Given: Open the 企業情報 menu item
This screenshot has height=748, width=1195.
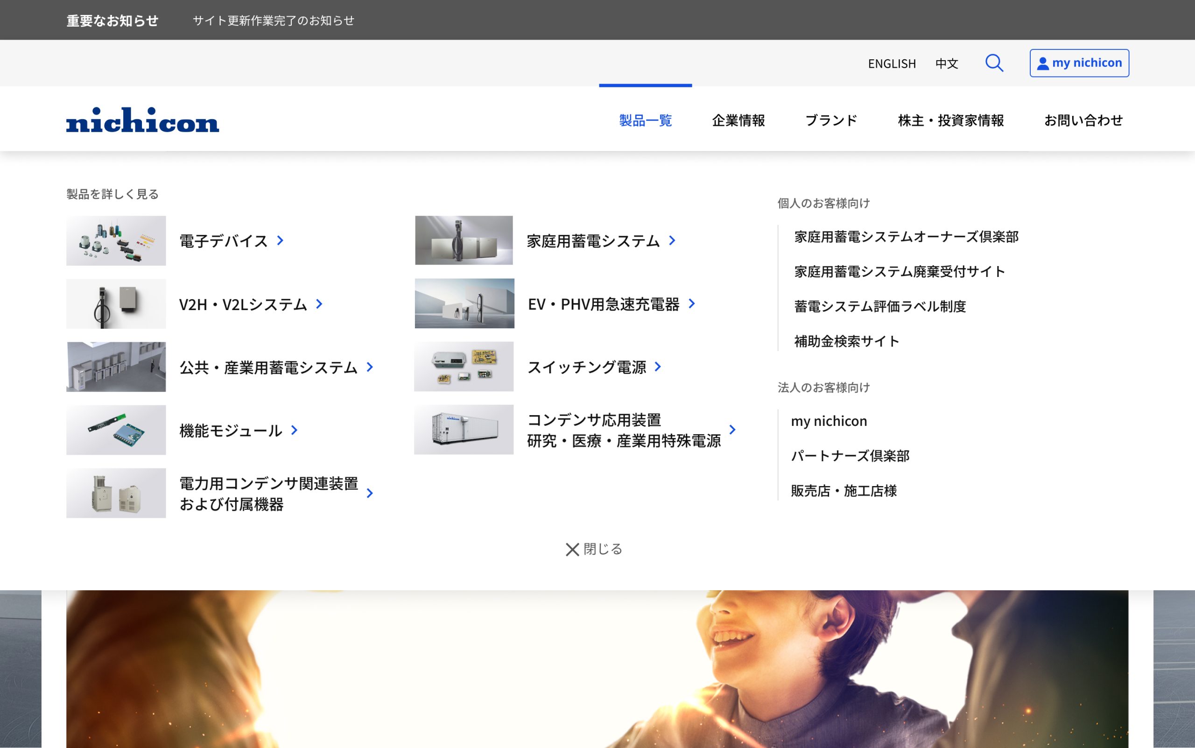Looking at the screenshot, I should tap(738, 120).
